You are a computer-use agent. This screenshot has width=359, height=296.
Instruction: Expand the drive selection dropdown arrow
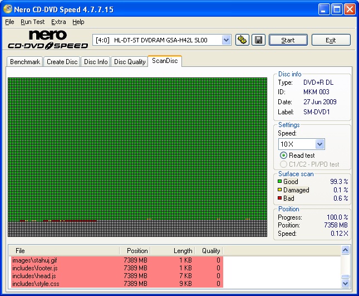[x=226, y=40]
